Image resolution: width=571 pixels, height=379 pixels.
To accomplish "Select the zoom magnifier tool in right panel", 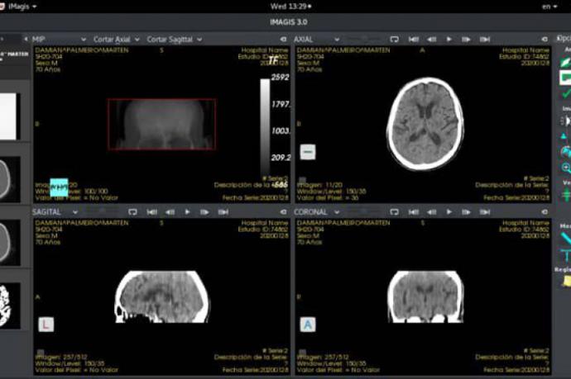I will pos(566,168).
